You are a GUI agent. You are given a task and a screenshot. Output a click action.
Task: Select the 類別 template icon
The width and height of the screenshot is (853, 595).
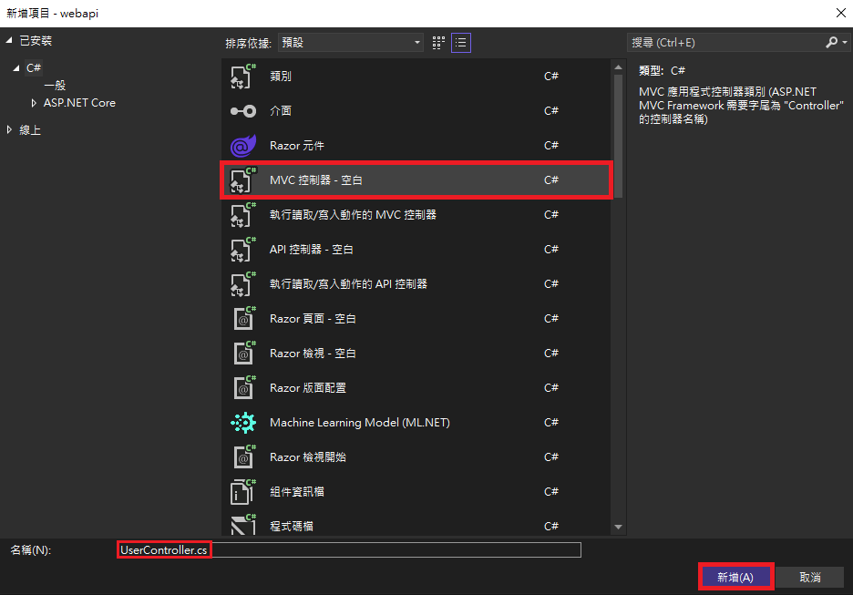coord(242,77)
